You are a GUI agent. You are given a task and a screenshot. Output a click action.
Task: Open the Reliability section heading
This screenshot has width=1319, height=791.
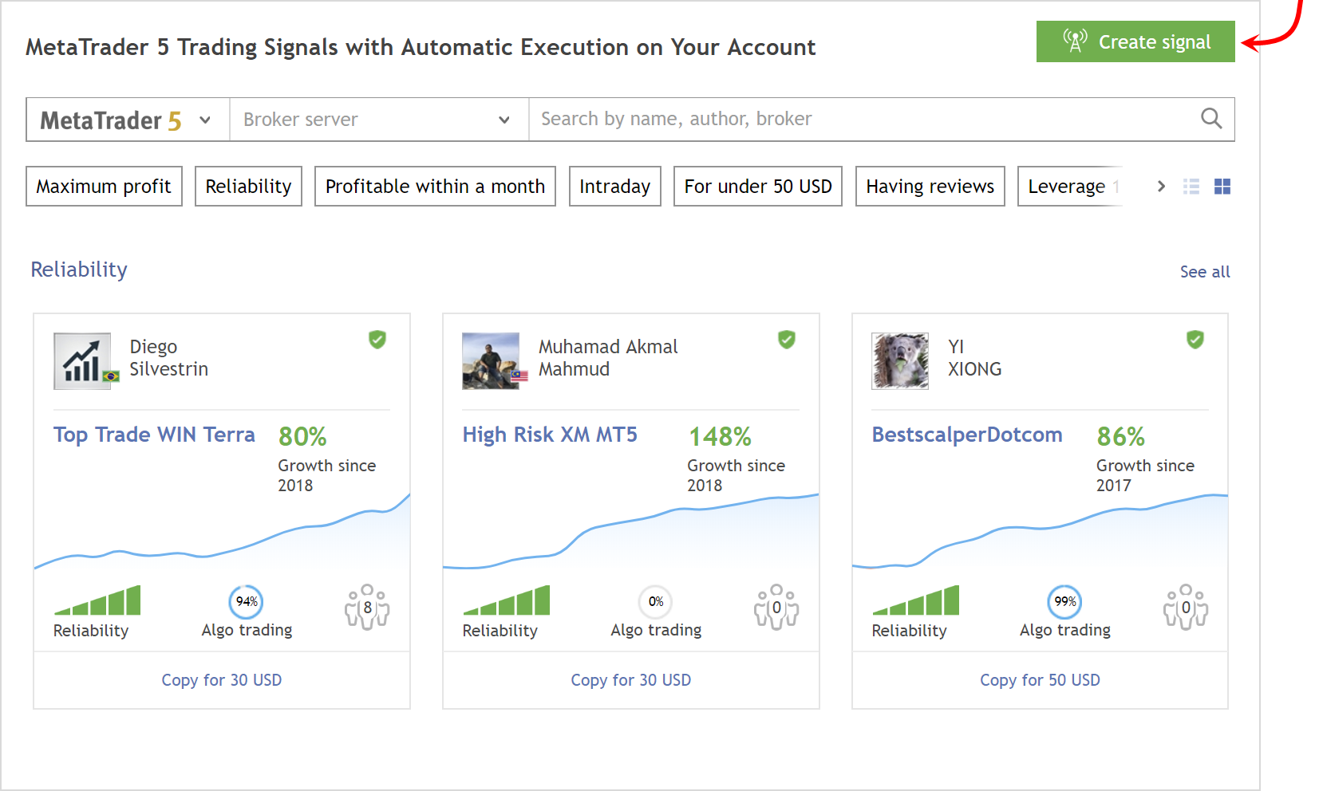pyautogui.click(x=79, y=270)
